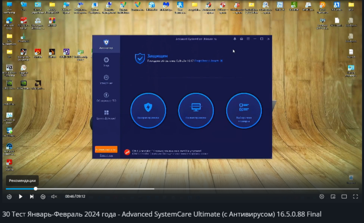364x223 pixels.
Task: Start the quick scan shield button
Action: coord(148,110)
